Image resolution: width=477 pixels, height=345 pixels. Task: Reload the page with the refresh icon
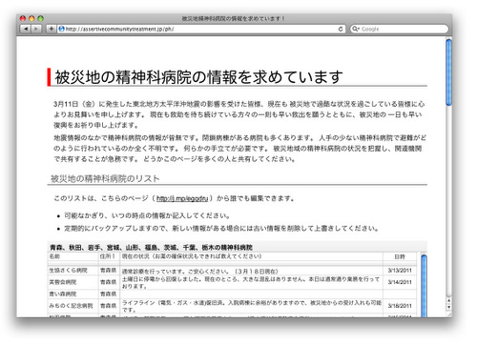341,29
